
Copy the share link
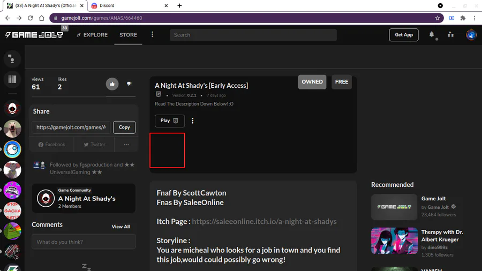[124, 127]
